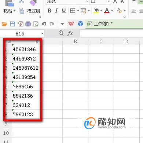Toggle italic formatting
The height and width of the screenshot is (143, 143).
[56, 11]
